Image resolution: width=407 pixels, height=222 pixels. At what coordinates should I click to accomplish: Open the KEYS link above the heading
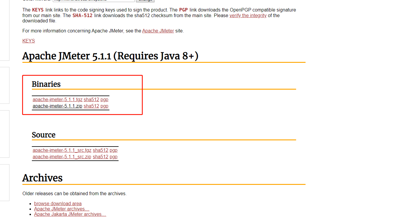point(29,41)
